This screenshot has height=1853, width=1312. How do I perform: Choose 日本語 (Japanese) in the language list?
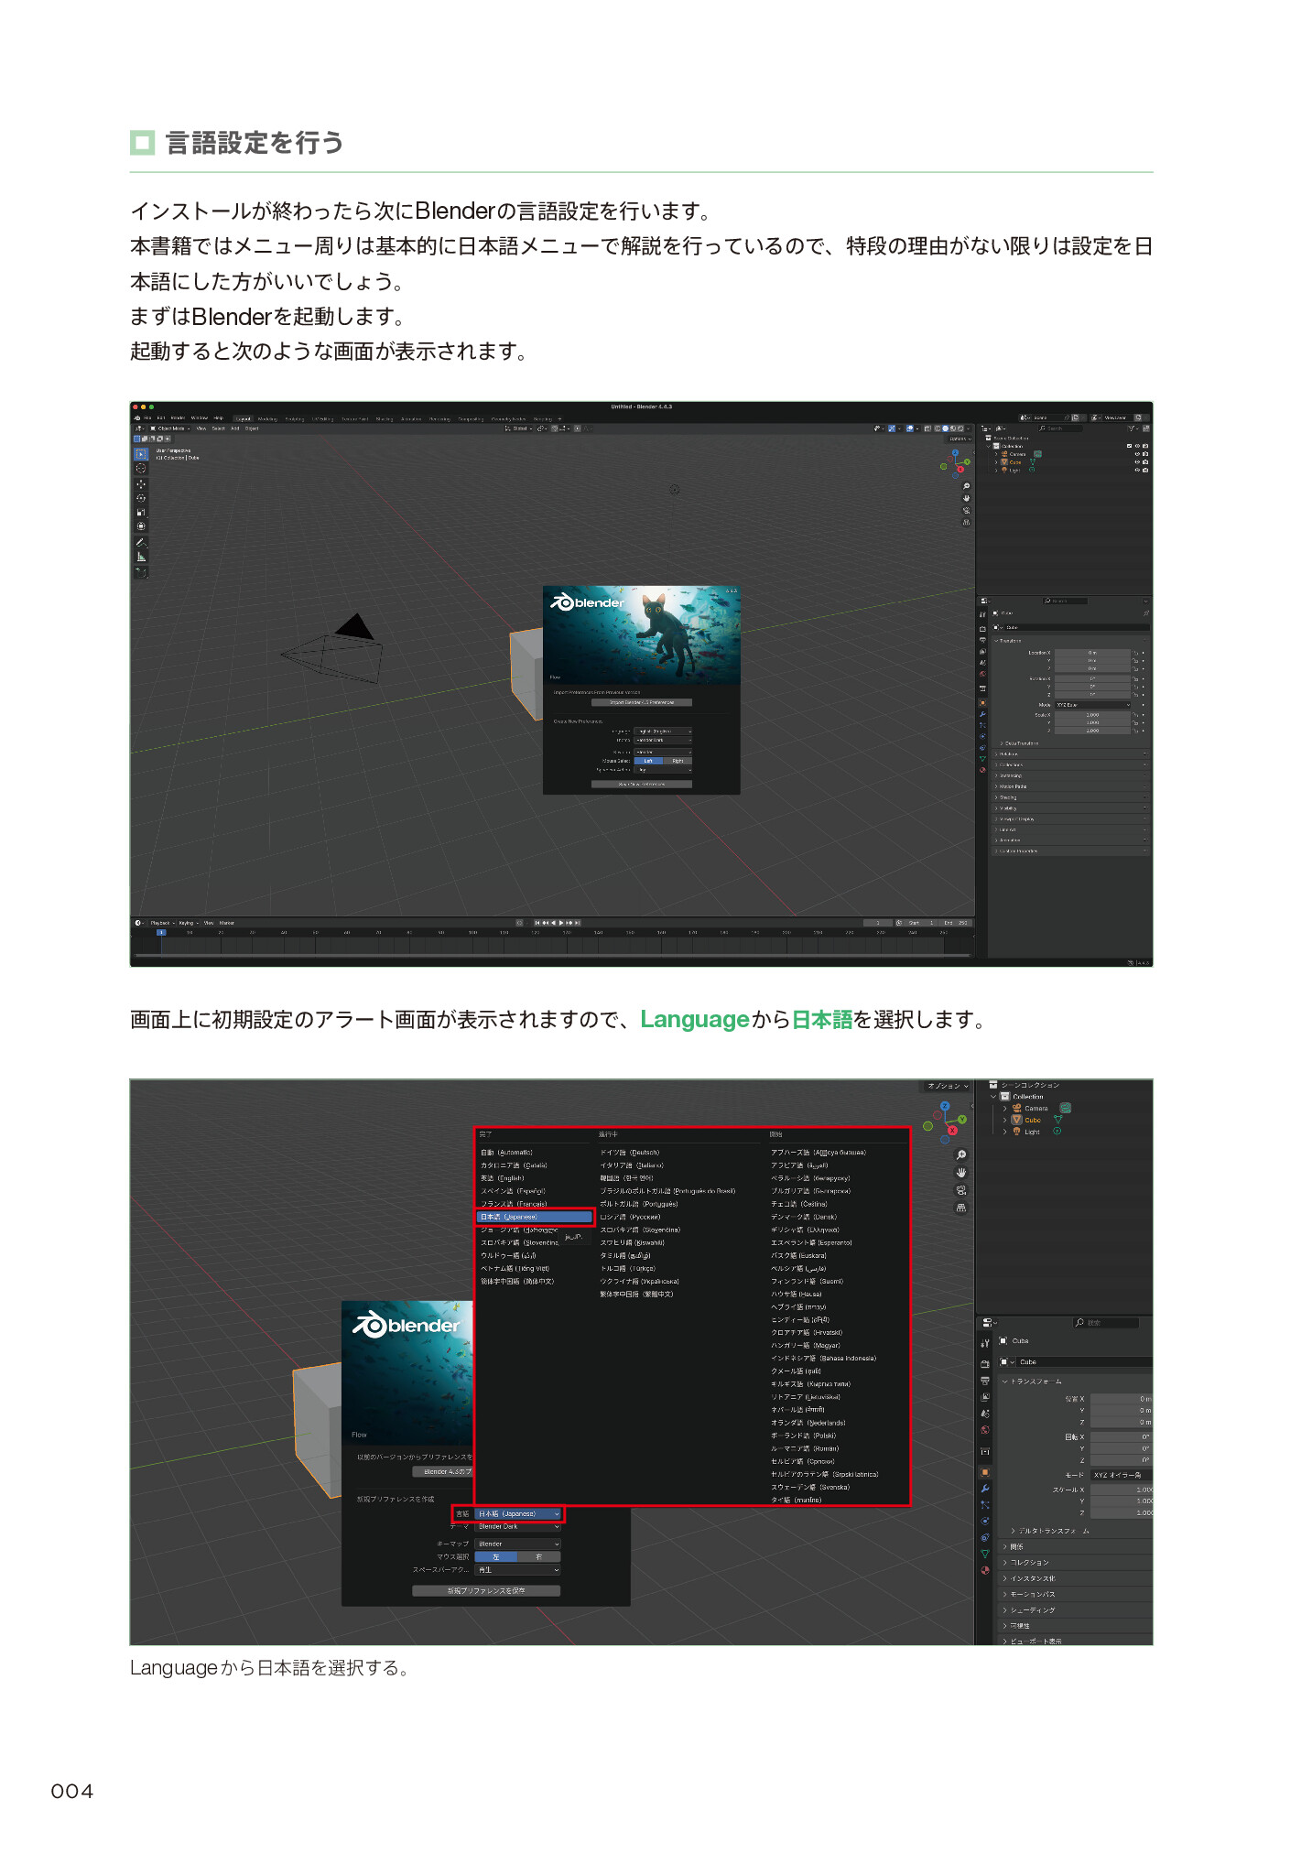click(535, 1217)
